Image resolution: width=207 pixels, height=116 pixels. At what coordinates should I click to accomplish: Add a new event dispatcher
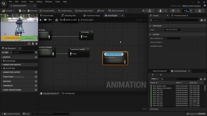coord(36,90)
